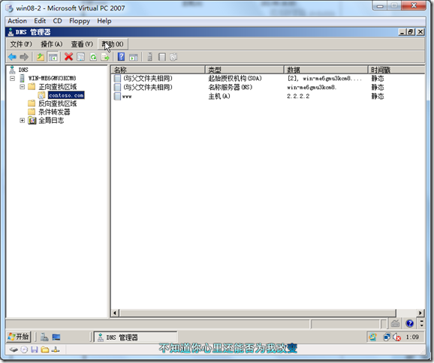Click the New server toolbar icon
Screen dimensions: 434x363
tap(149, 57)
